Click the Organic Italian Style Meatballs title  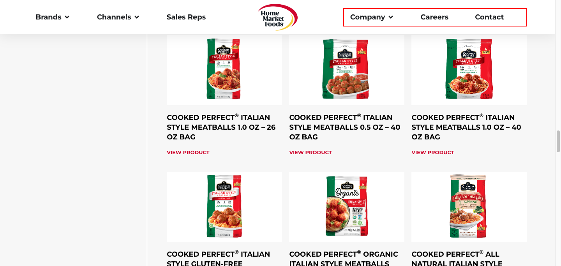pyautogui.click(x=344, y=259)
